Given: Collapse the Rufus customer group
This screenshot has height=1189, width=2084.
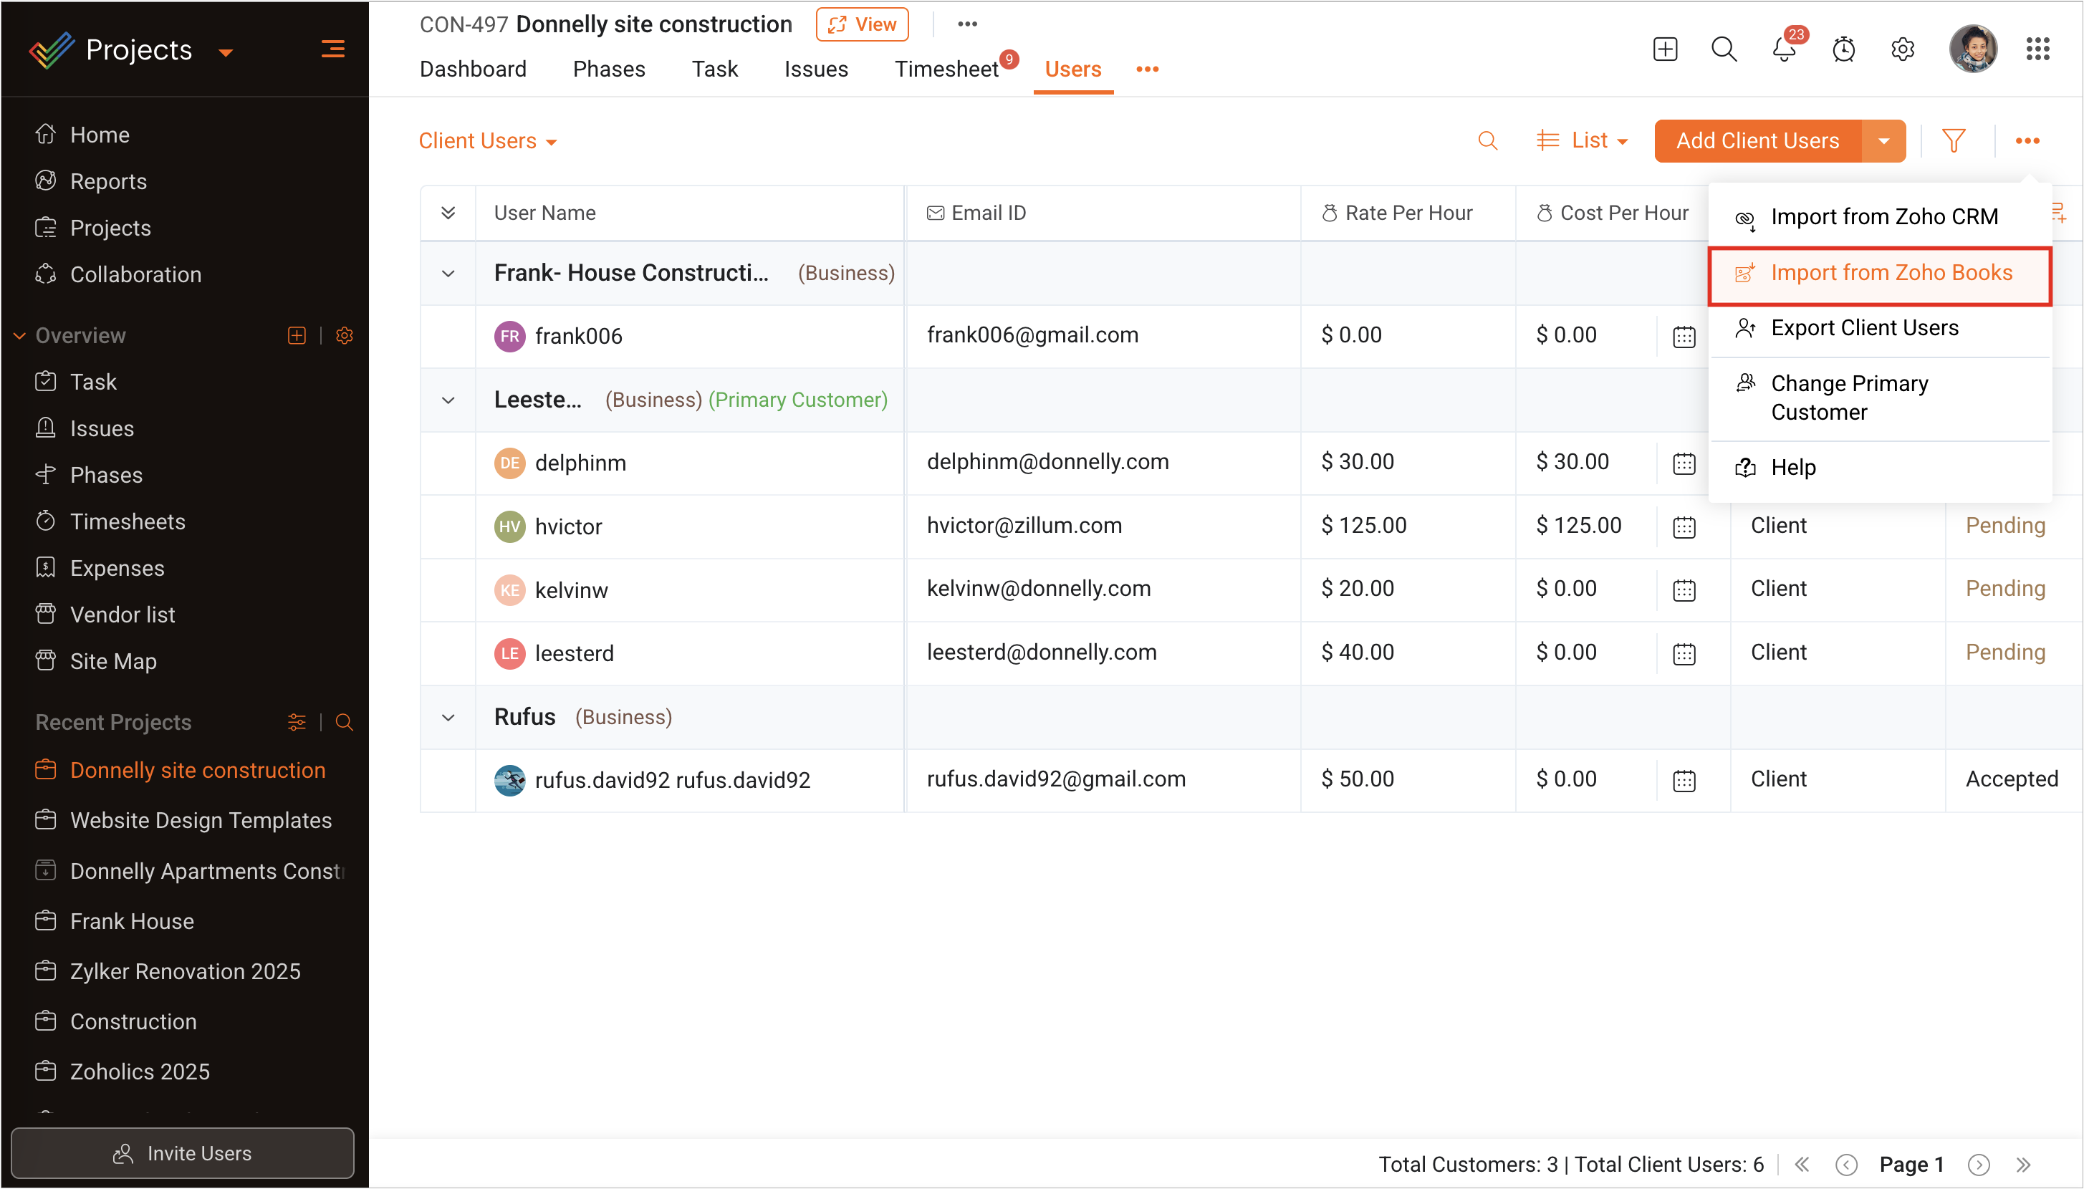Looking at the screenshot, I should 448,718.
